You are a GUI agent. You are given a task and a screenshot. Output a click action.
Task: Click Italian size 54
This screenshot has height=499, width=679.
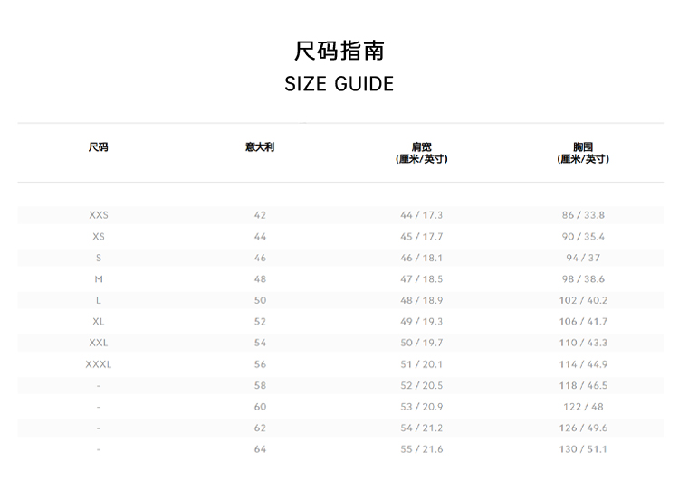pos(260,343)
